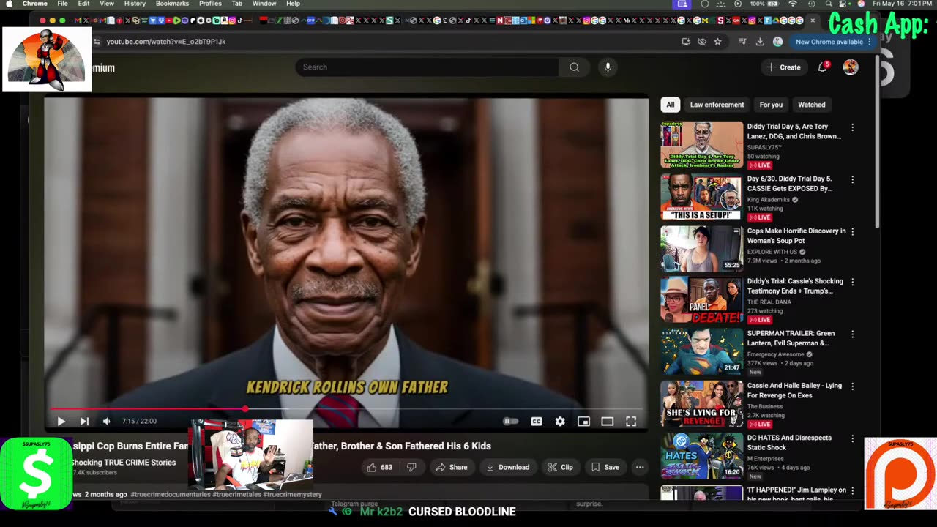Open the YouTube account avatar menu
Viewport: 937px width, 527px height.
[x=851, y=67]
